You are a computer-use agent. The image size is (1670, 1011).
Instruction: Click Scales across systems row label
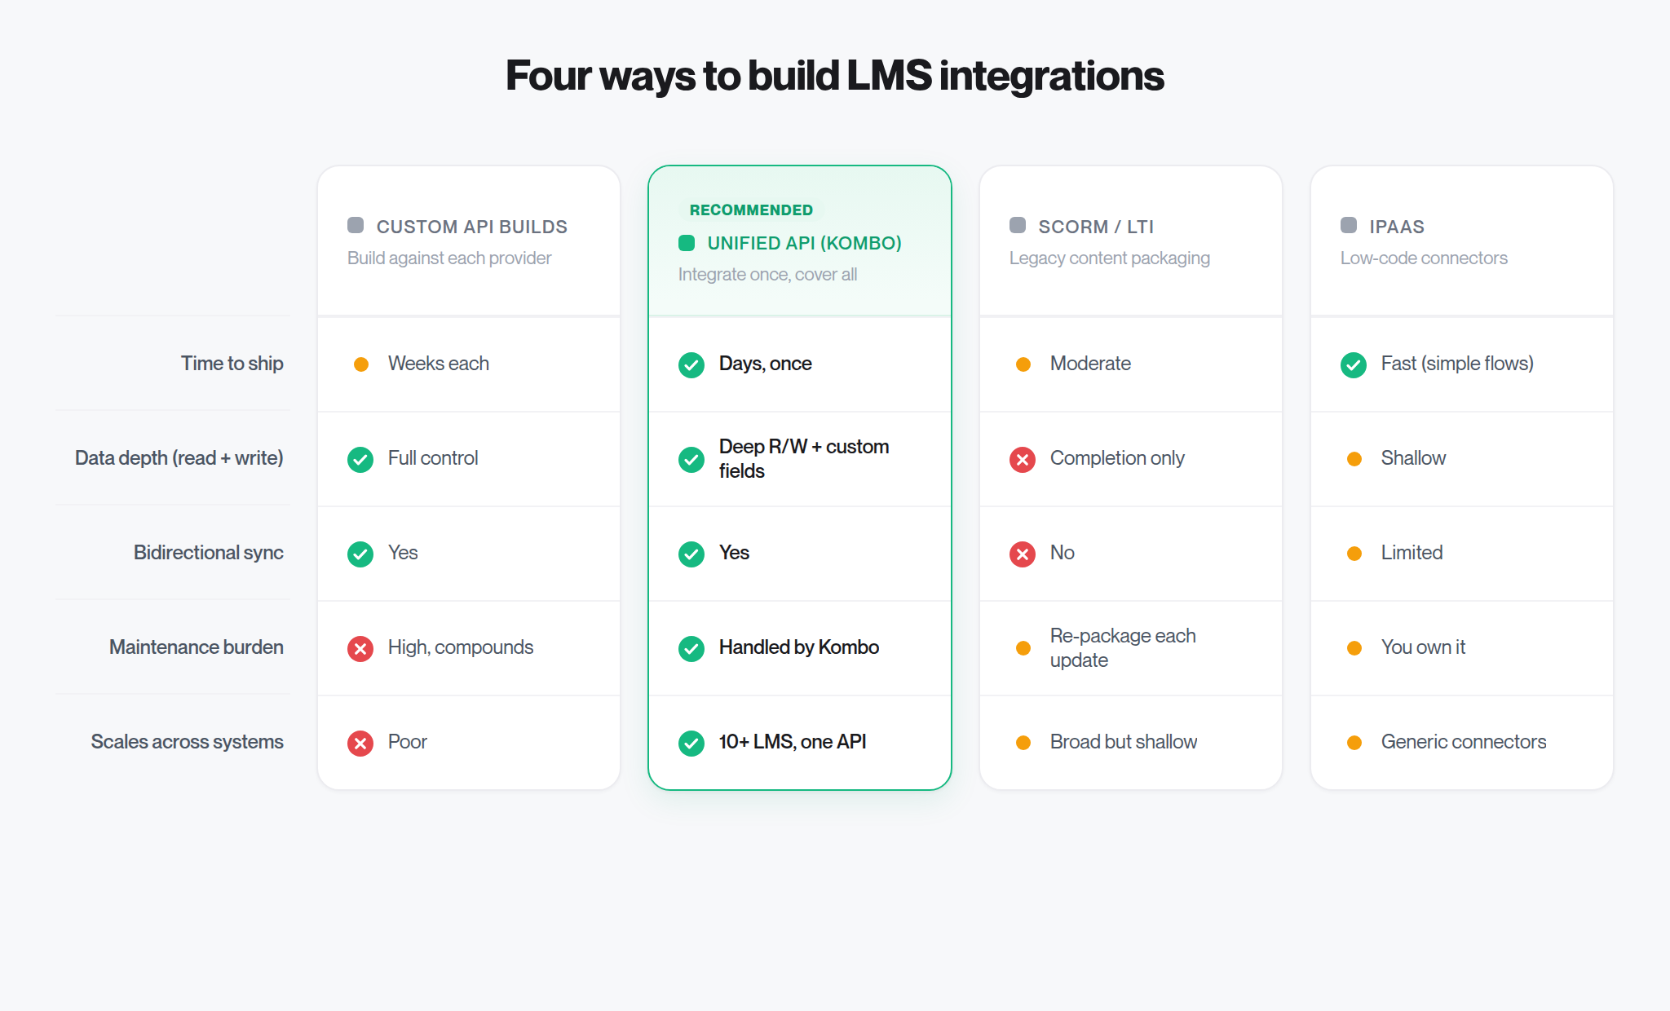[188, 742]
